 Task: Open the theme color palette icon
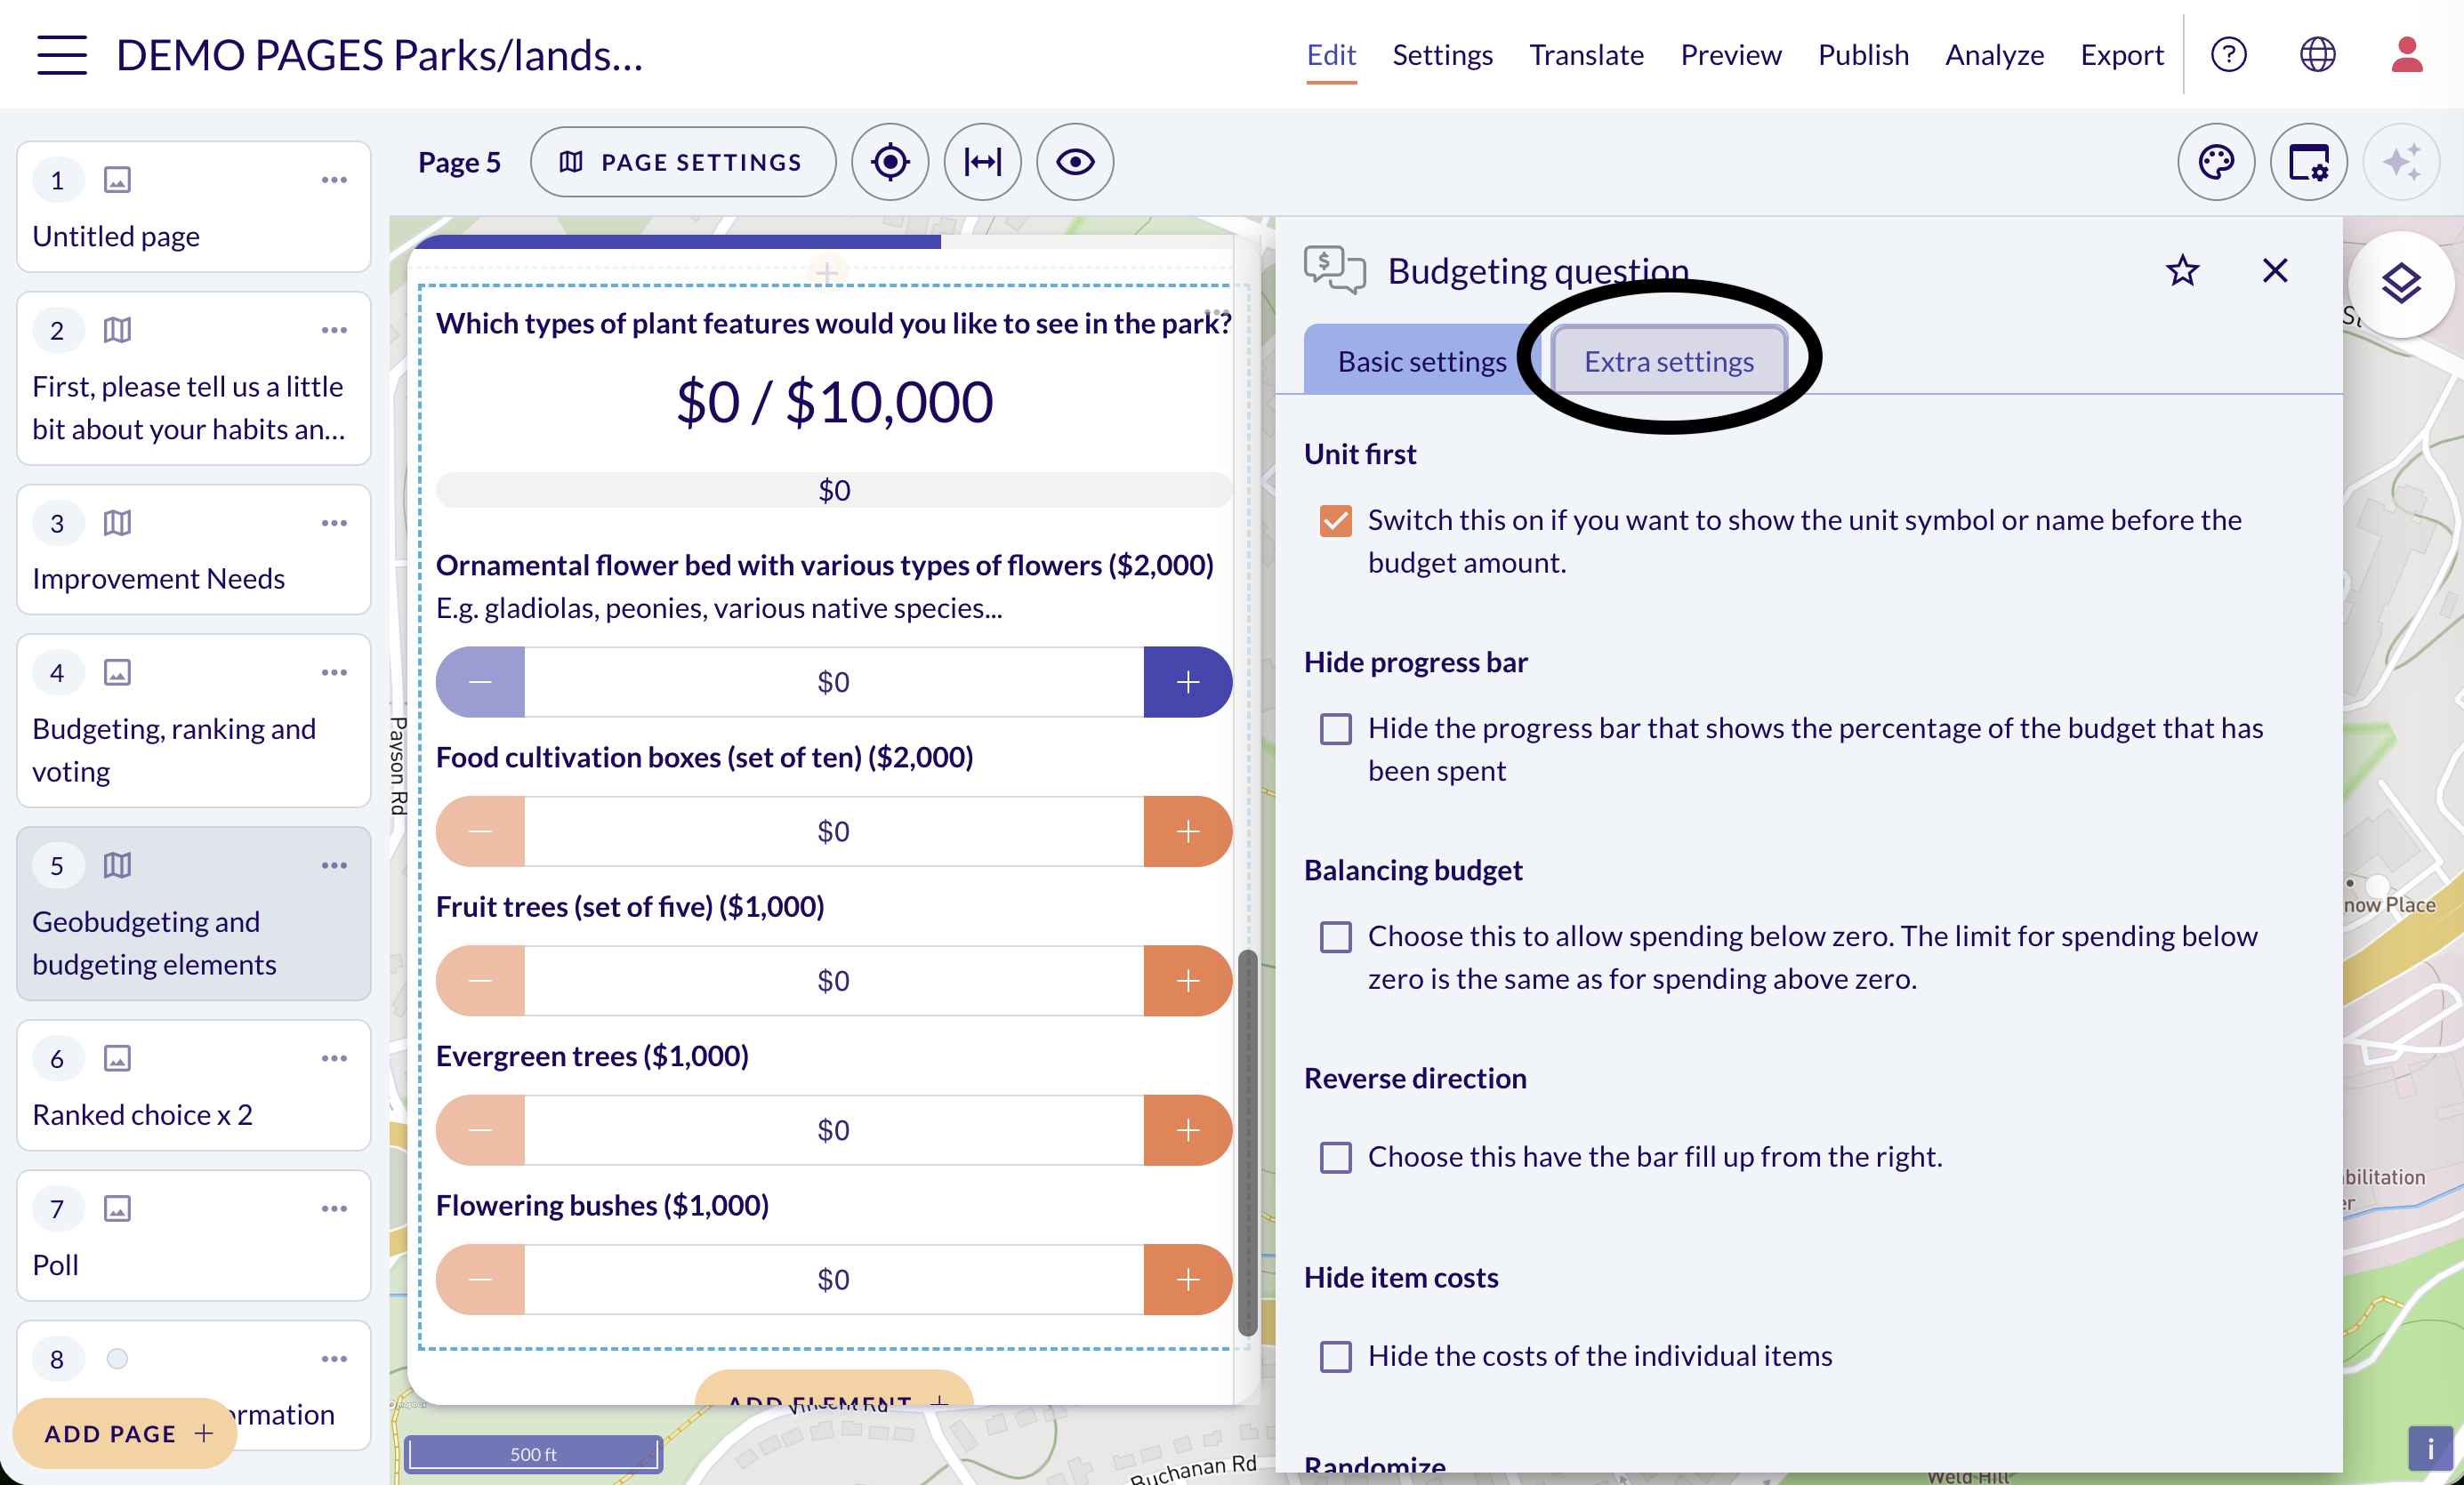(x=2216, y=162)
